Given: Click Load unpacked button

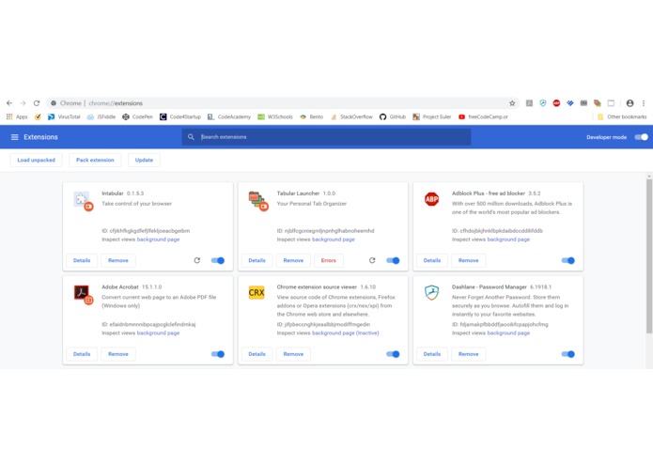Looking at the screenshot, I should (37, 161).
